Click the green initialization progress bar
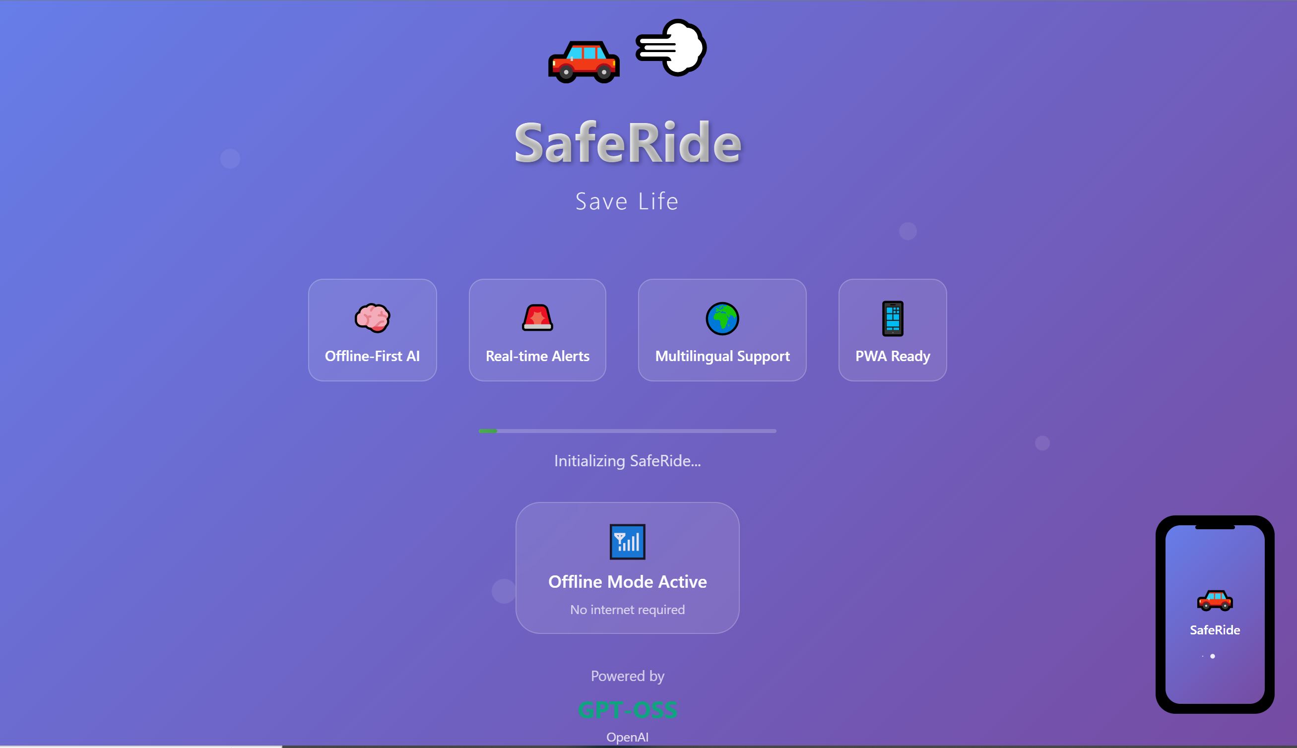The image size is (1297, 748). (x=487, y=431)
